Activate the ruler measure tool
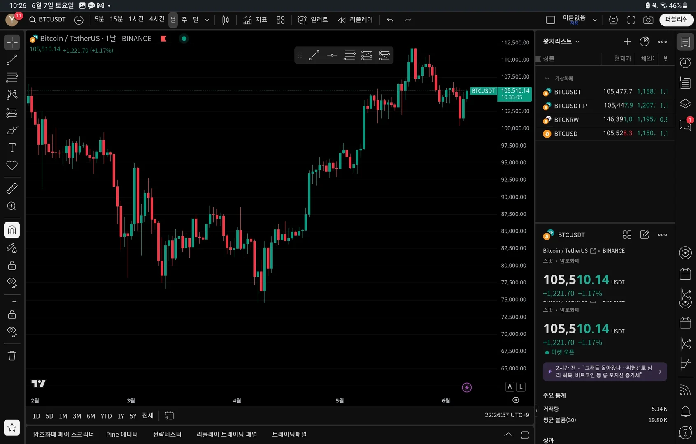Screen dimensions: 696x444 point(12,189)
